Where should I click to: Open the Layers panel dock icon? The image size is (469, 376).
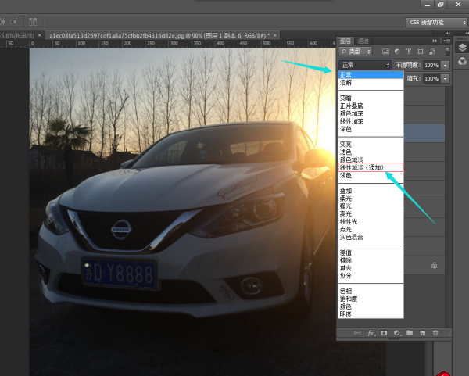(x=462, y=47)
